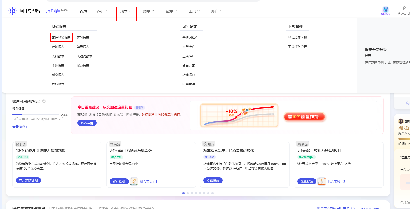Select the second carousel pagination dot
The height and width of the screenshot is (209, 410).
[188, 193]
